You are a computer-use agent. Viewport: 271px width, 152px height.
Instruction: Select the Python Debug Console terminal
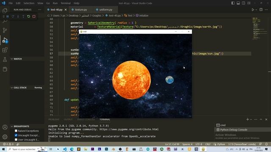point(243,130)
